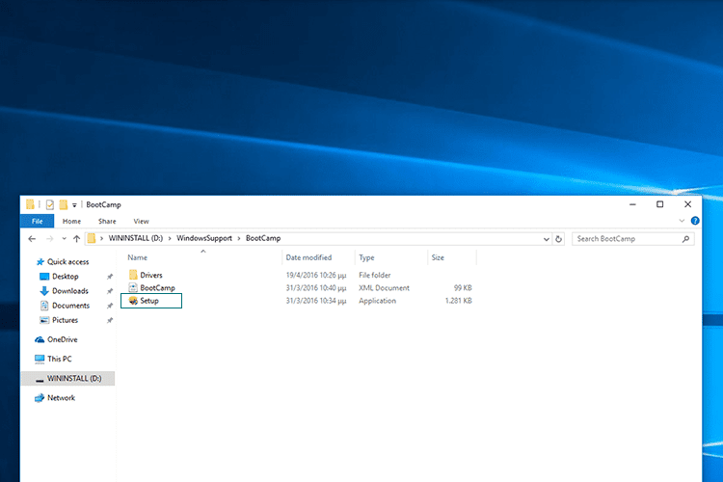Viewport: 723px width, 482px height.
Task: Switch to the Share ribbon tab
Action: click(107, 222)
